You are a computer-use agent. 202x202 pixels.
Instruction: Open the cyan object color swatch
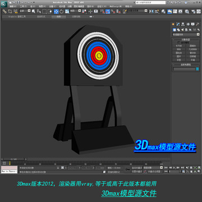click(x=198, y=69)
